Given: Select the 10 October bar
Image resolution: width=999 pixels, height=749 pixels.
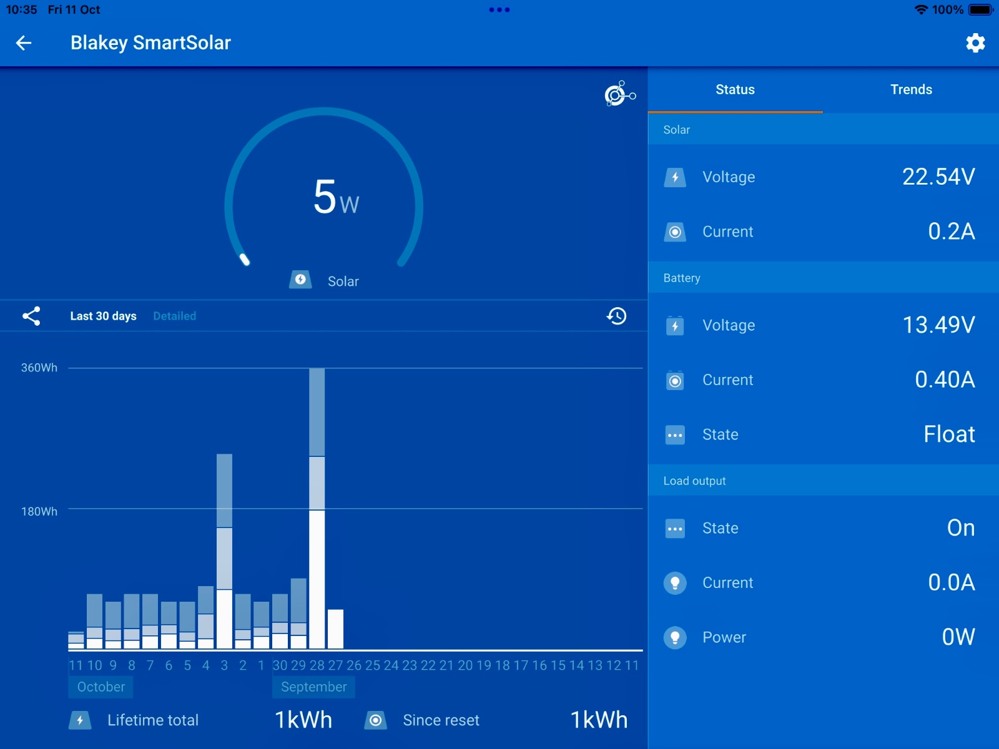Looking at the screenshot, I should coord(94,621).
